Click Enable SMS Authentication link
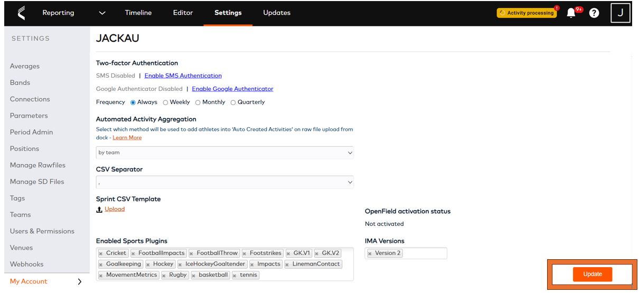 pos(183,76)
